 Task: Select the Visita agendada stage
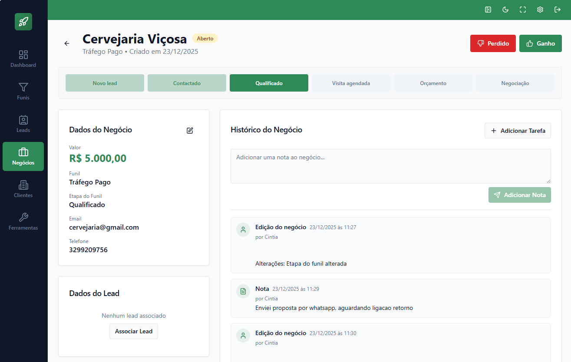point(351,83)
